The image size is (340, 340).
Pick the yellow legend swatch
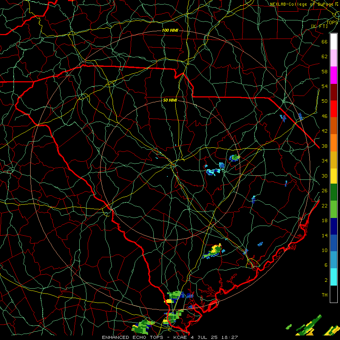coord(334,176)
